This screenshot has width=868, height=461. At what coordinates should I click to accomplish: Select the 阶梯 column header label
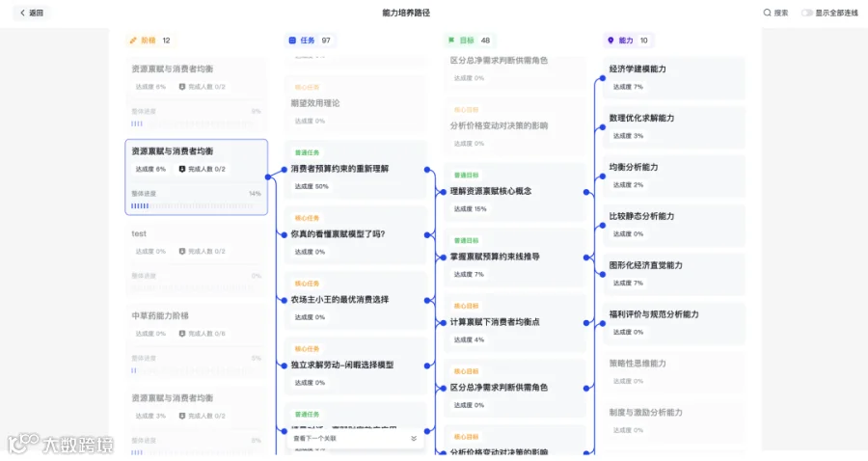[x=149, y=41]
